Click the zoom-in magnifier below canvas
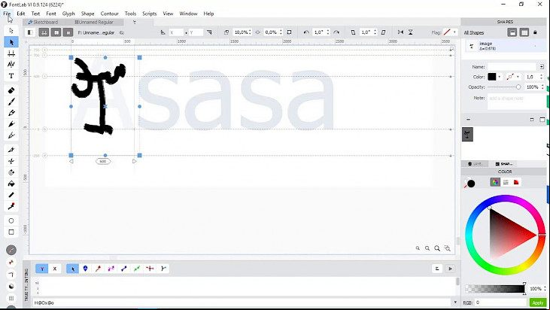The width and height of the screenshot is (550, 310). point(437,248)
